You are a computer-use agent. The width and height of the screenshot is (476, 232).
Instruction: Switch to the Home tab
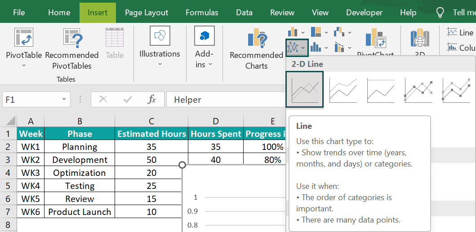point(59,13)
